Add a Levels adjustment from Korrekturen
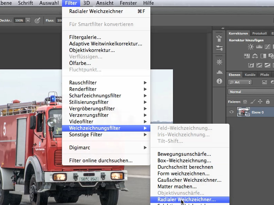This screenshot has width=274, height=205. tap(259, 46)
